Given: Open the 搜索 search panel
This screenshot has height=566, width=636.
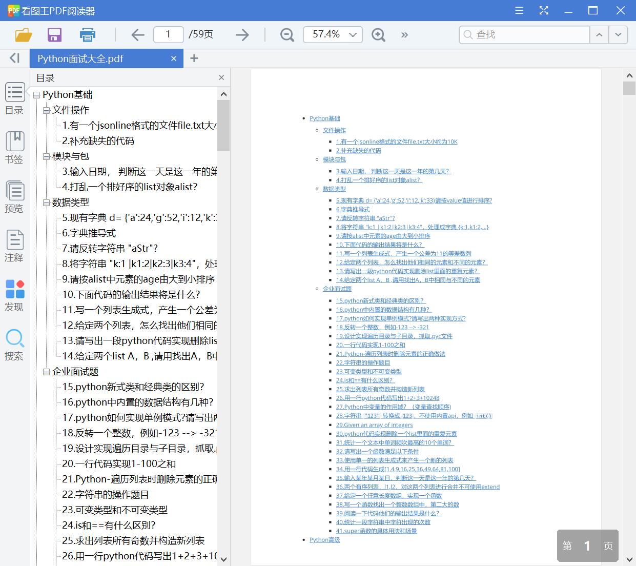Looking at the screenshot, I should pos(15,345).
